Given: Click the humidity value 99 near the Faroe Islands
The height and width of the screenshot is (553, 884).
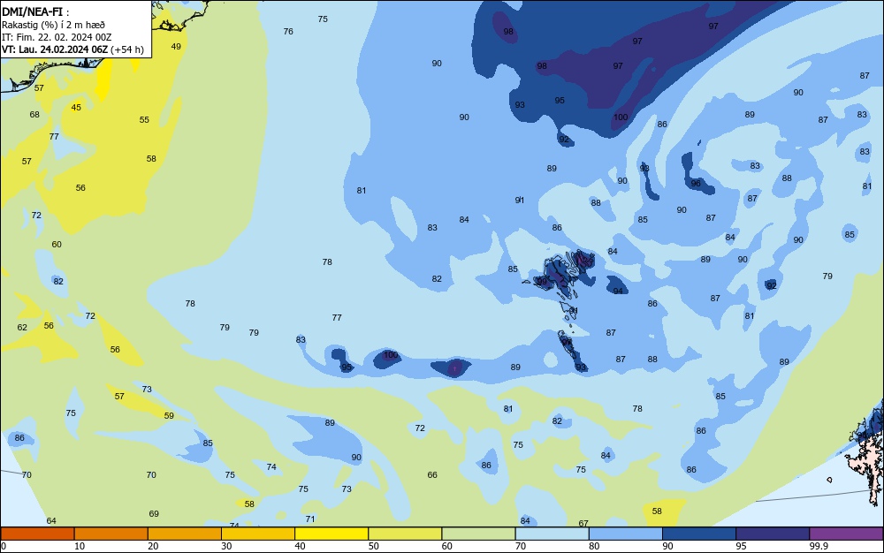Looking at the screenshot, I should (x=541, y=281).
